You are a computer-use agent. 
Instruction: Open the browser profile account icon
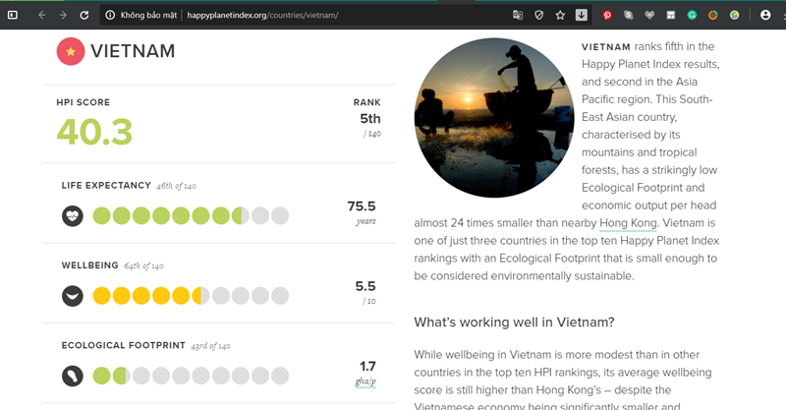765,15
